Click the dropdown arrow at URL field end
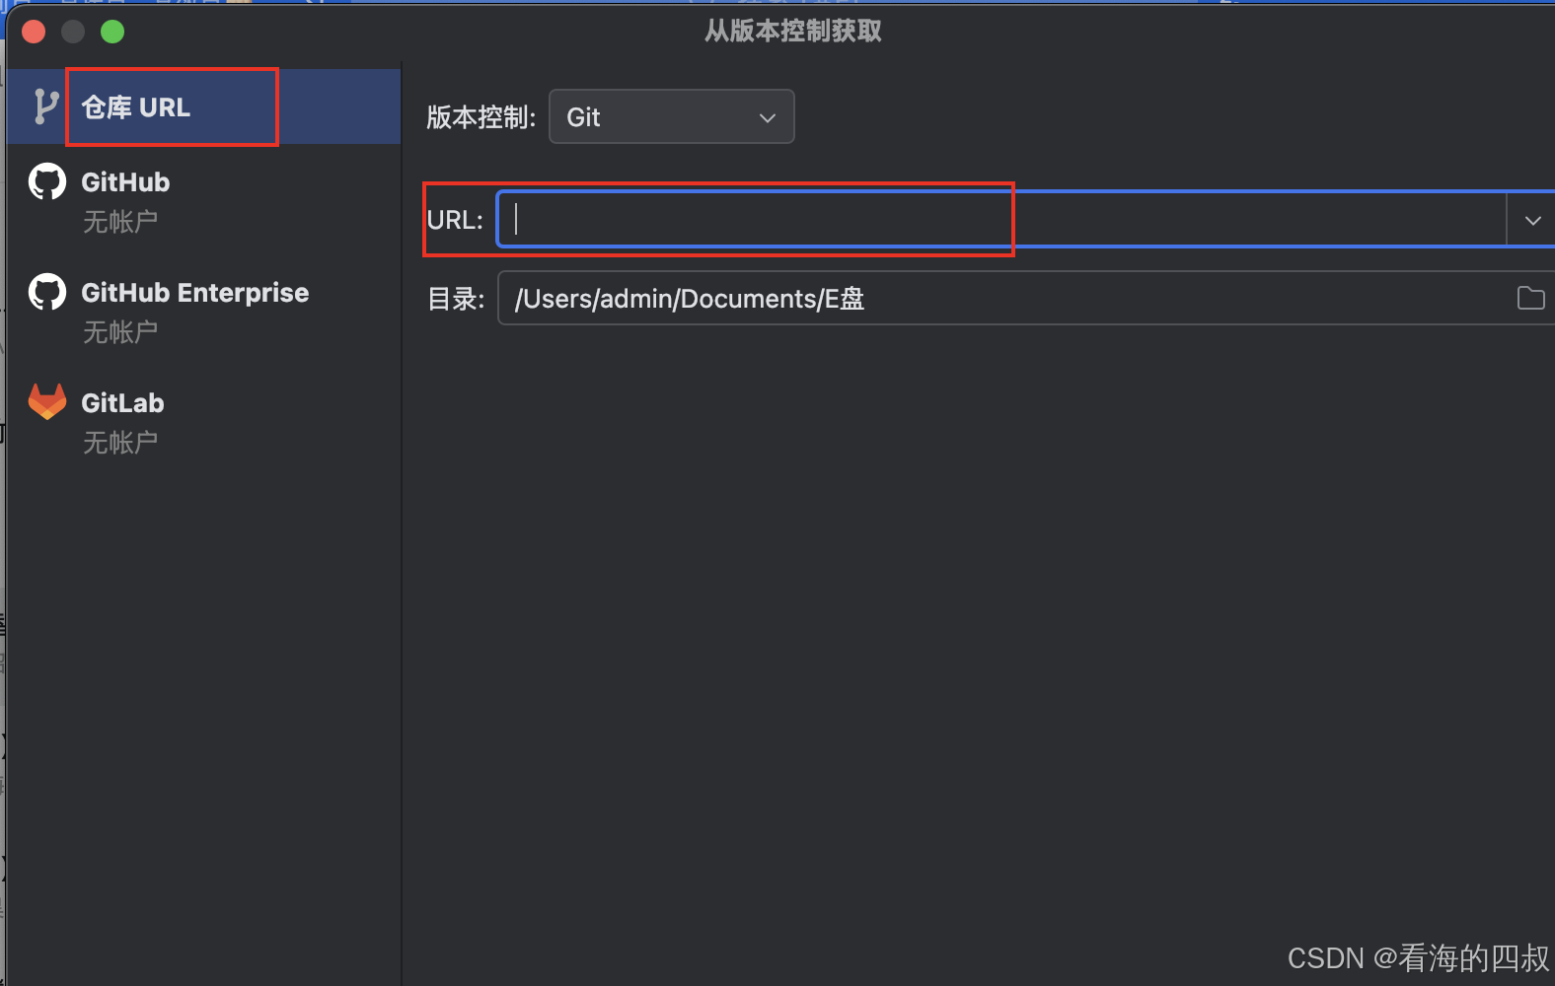The width and height of the screenshot is (1555, 986). pos(1532,219)
